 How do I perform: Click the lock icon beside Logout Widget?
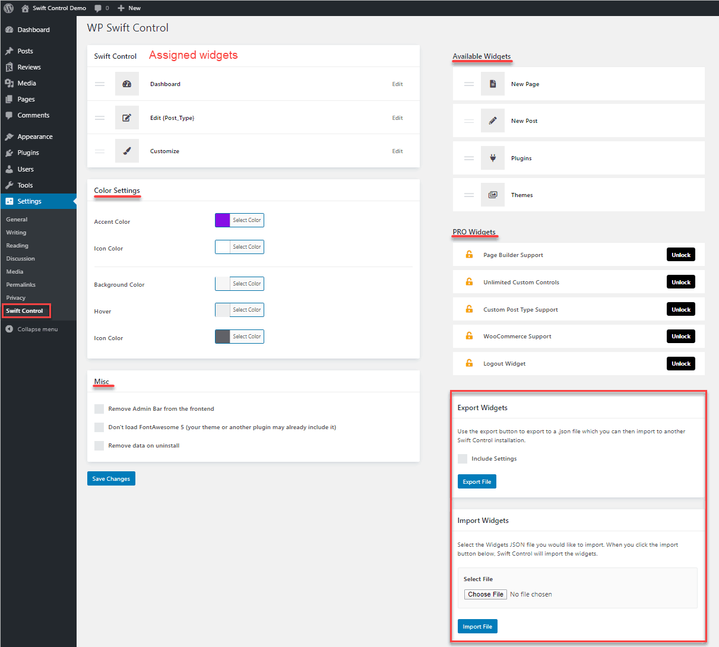(469, 363)
